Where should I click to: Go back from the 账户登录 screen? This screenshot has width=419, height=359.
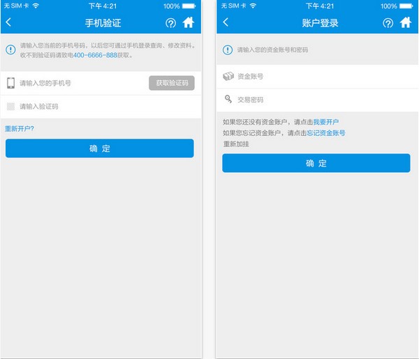tap(226, 22)
